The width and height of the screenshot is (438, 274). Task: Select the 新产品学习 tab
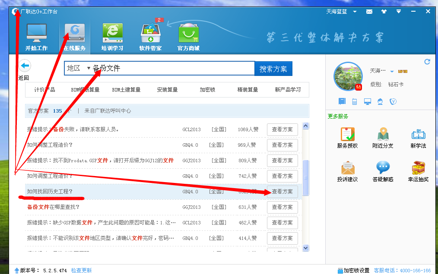click(x=288, y=90)
